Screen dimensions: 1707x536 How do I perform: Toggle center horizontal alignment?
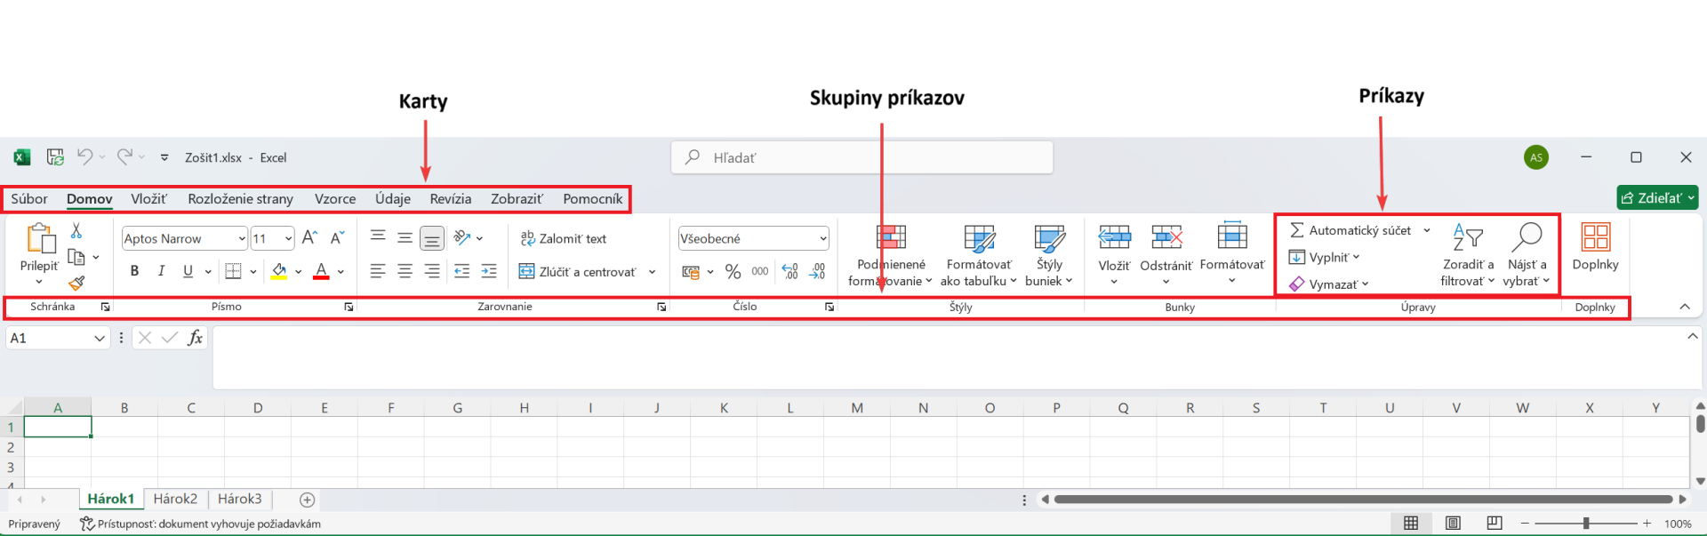pos(405,271)
